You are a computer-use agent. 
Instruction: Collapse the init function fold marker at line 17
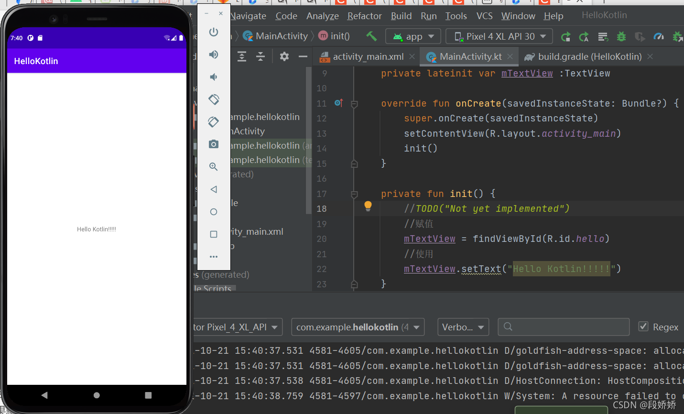[354, 194]
